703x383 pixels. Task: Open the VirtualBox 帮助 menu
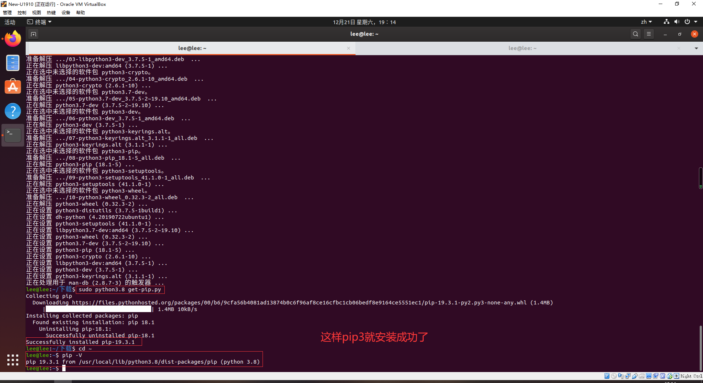(81, 12)
